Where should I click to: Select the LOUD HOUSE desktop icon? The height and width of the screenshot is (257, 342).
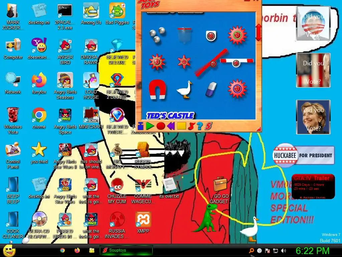tap(91, 86)
